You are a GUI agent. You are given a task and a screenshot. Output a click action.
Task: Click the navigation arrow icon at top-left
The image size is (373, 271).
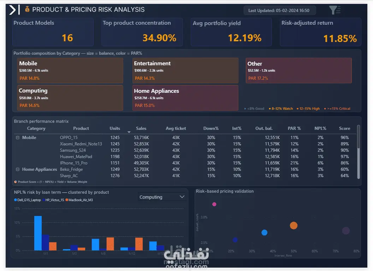pyautogui.click(x=14, y=10)
